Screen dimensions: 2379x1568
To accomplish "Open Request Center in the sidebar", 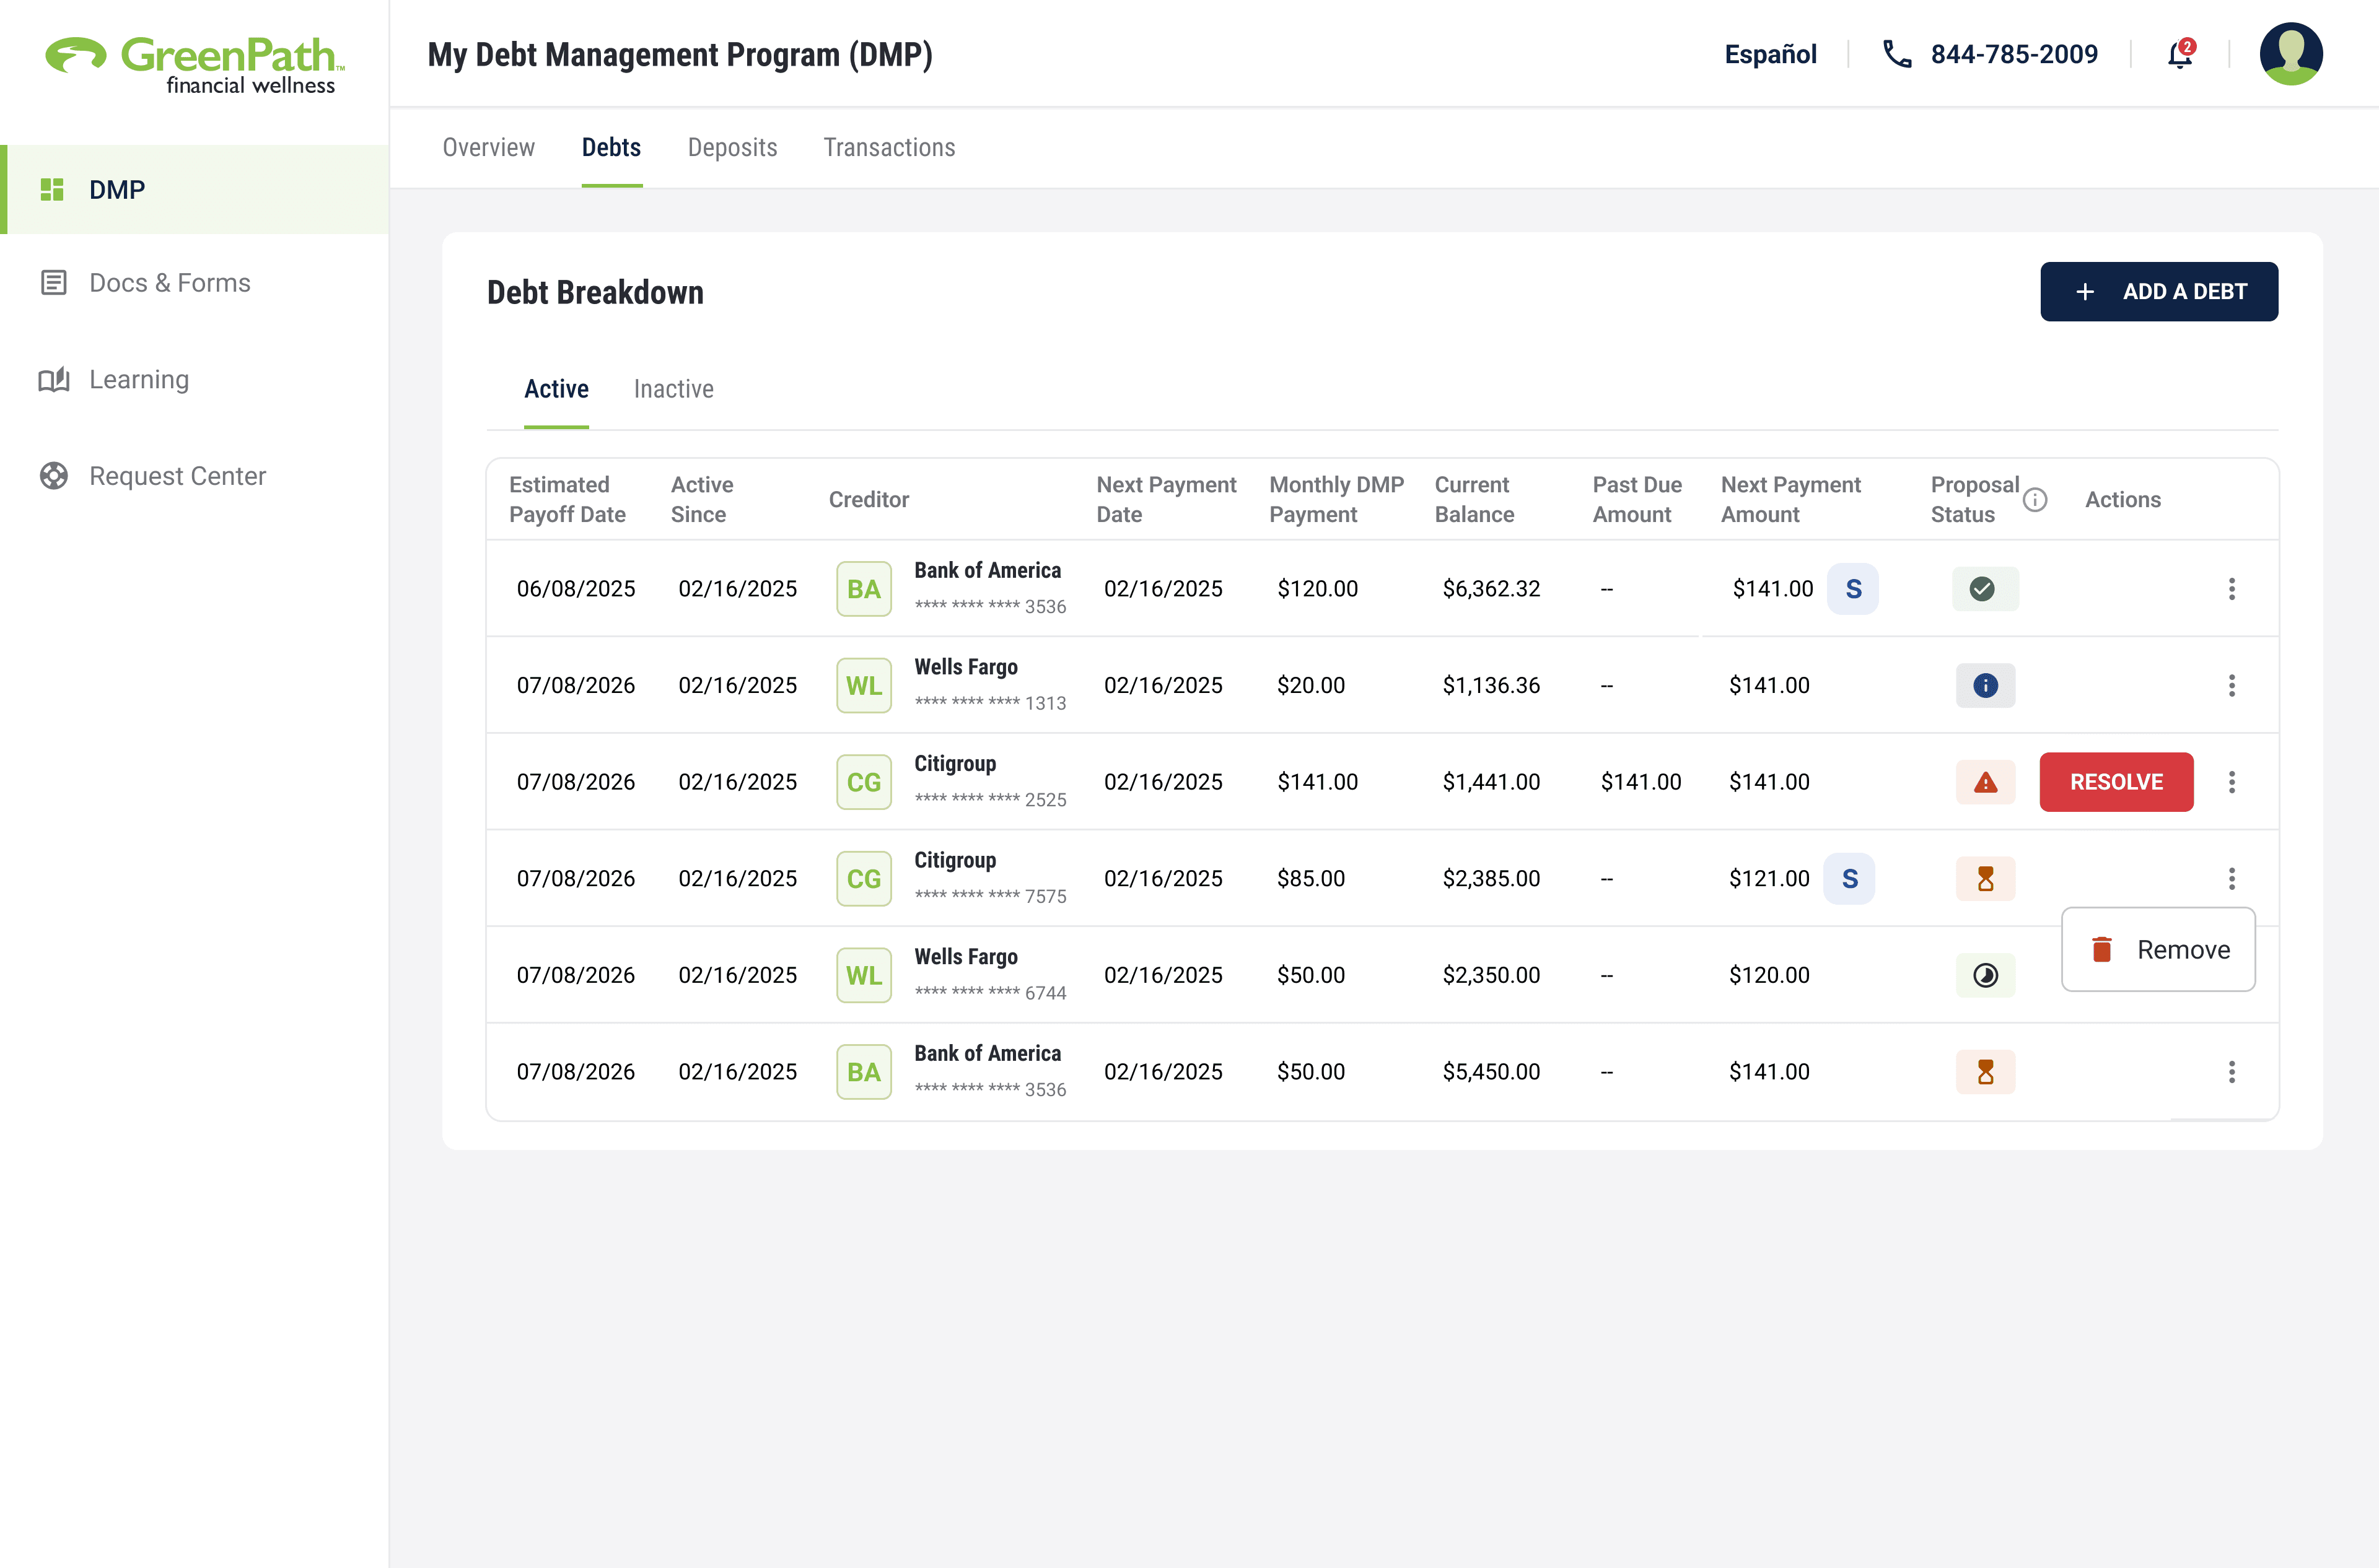I will [177, 476].
